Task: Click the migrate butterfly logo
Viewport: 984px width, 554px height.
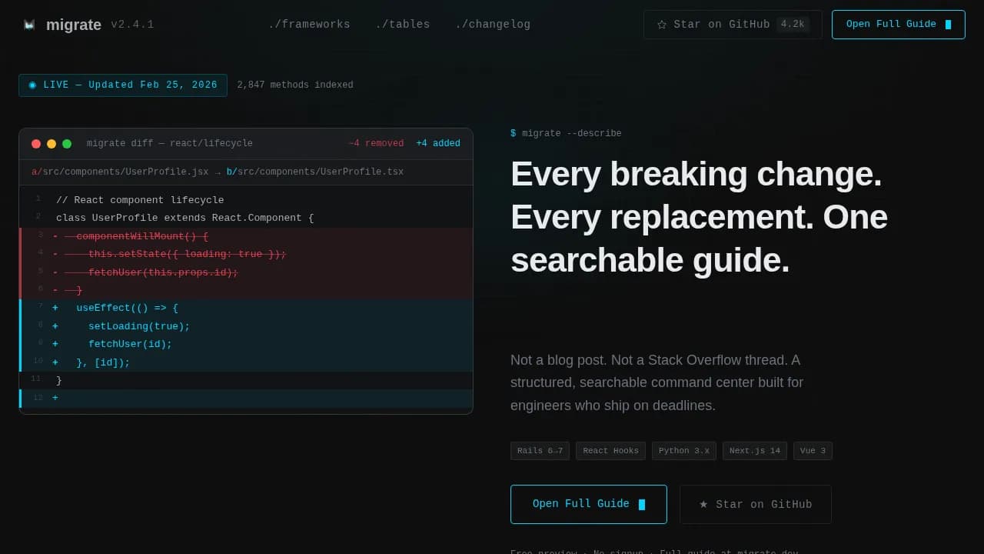Action: [x=29, y=24]
